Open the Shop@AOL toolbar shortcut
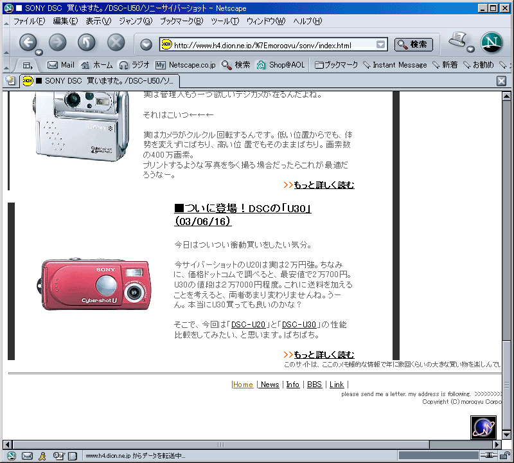This screenshot has height=463, width=514. coord(281,65)
